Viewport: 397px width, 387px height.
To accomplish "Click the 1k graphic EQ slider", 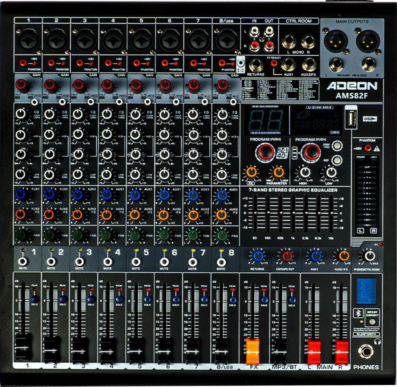I will point(294,213).
